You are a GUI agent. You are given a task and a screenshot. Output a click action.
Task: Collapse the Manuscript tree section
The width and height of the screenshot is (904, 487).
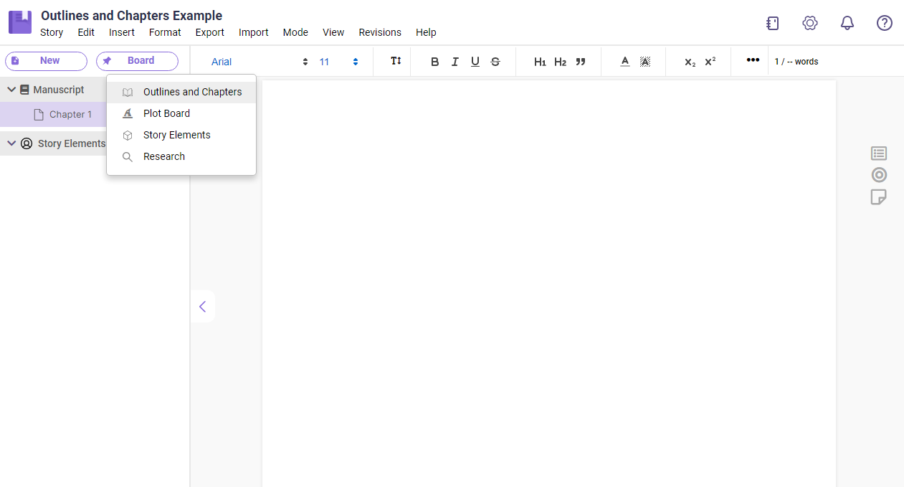pyautogui.click(x=11, y=90)
